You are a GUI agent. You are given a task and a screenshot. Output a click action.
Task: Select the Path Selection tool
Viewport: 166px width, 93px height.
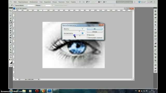(11, 50)
